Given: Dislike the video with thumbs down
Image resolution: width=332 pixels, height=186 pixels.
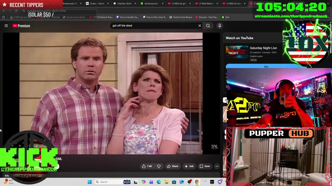Looking at the screenshot, I should [x=159, y=166].
